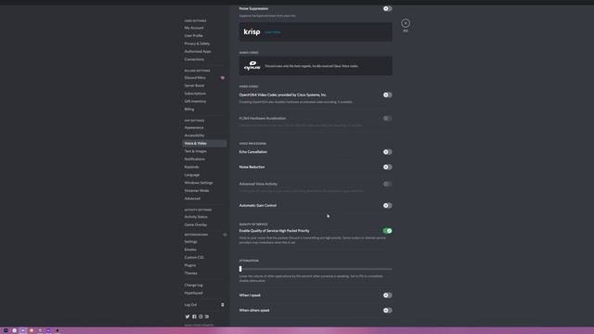Viewport: 594px width, 334px height.
Task: Toggle OpenH264 Video Codec switch
Action: click(387, 95)
